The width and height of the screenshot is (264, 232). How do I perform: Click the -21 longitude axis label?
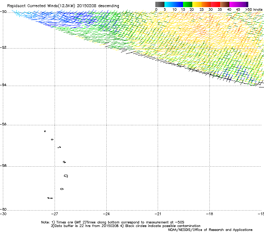158,214
